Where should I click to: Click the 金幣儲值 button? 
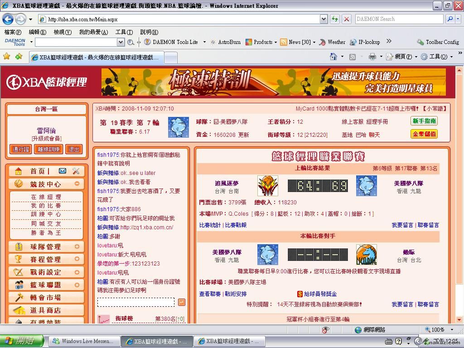(x=424, y=134)
